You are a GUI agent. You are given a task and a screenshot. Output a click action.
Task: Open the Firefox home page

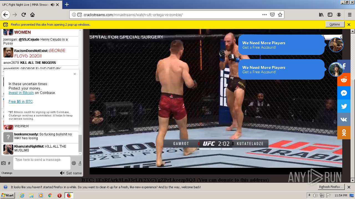tap(32, 15)
